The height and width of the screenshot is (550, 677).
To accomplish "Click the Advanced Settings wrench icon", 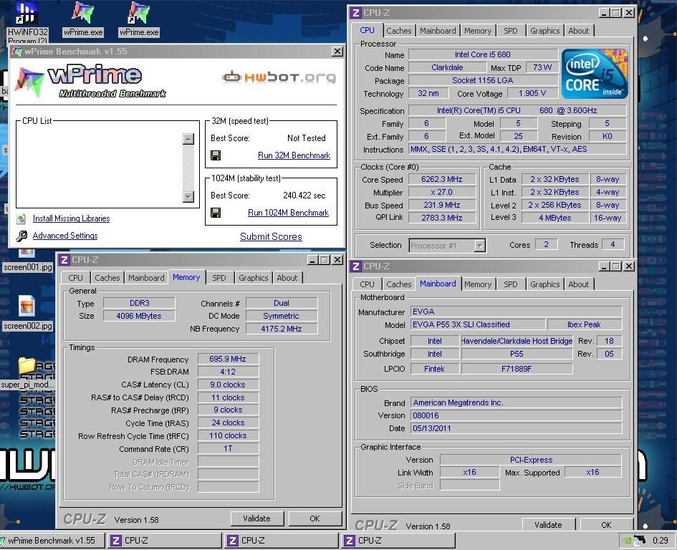I will click(21, 236).
